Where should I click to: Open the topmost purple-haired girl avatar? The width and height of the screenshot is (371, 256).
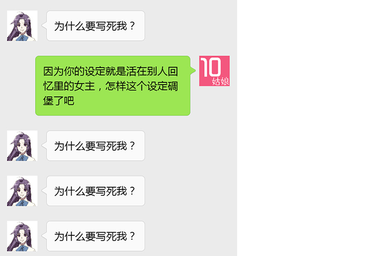click(22, 26)
